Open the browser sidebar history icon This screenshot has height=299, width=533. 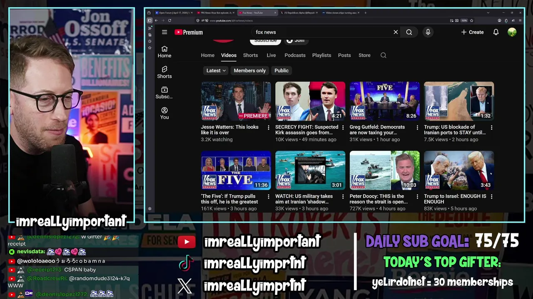[x=149, y=42]
